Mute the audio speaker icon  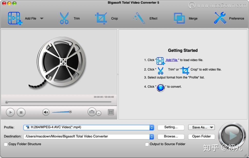(x=46, y=112)
